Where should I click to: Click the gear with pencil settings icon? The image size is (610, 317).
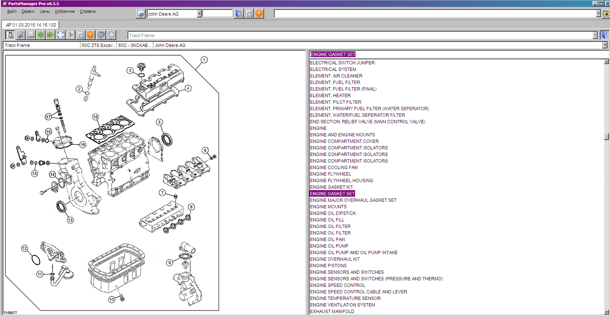coord(101,35)
